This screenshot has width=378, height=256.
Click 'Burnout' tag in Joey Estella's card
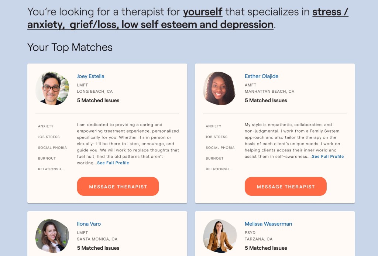click(x=47, y=158)
